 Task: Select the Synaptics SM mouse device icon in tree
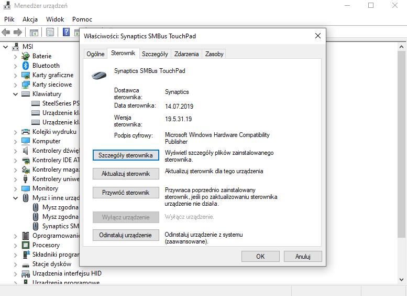tap(36, 226)
